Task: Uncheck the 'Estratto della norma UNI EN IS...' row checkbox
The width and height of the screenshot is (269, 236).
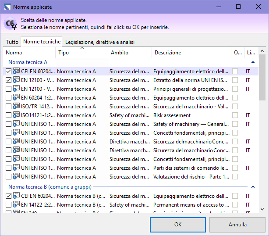Action: [8, 80]
